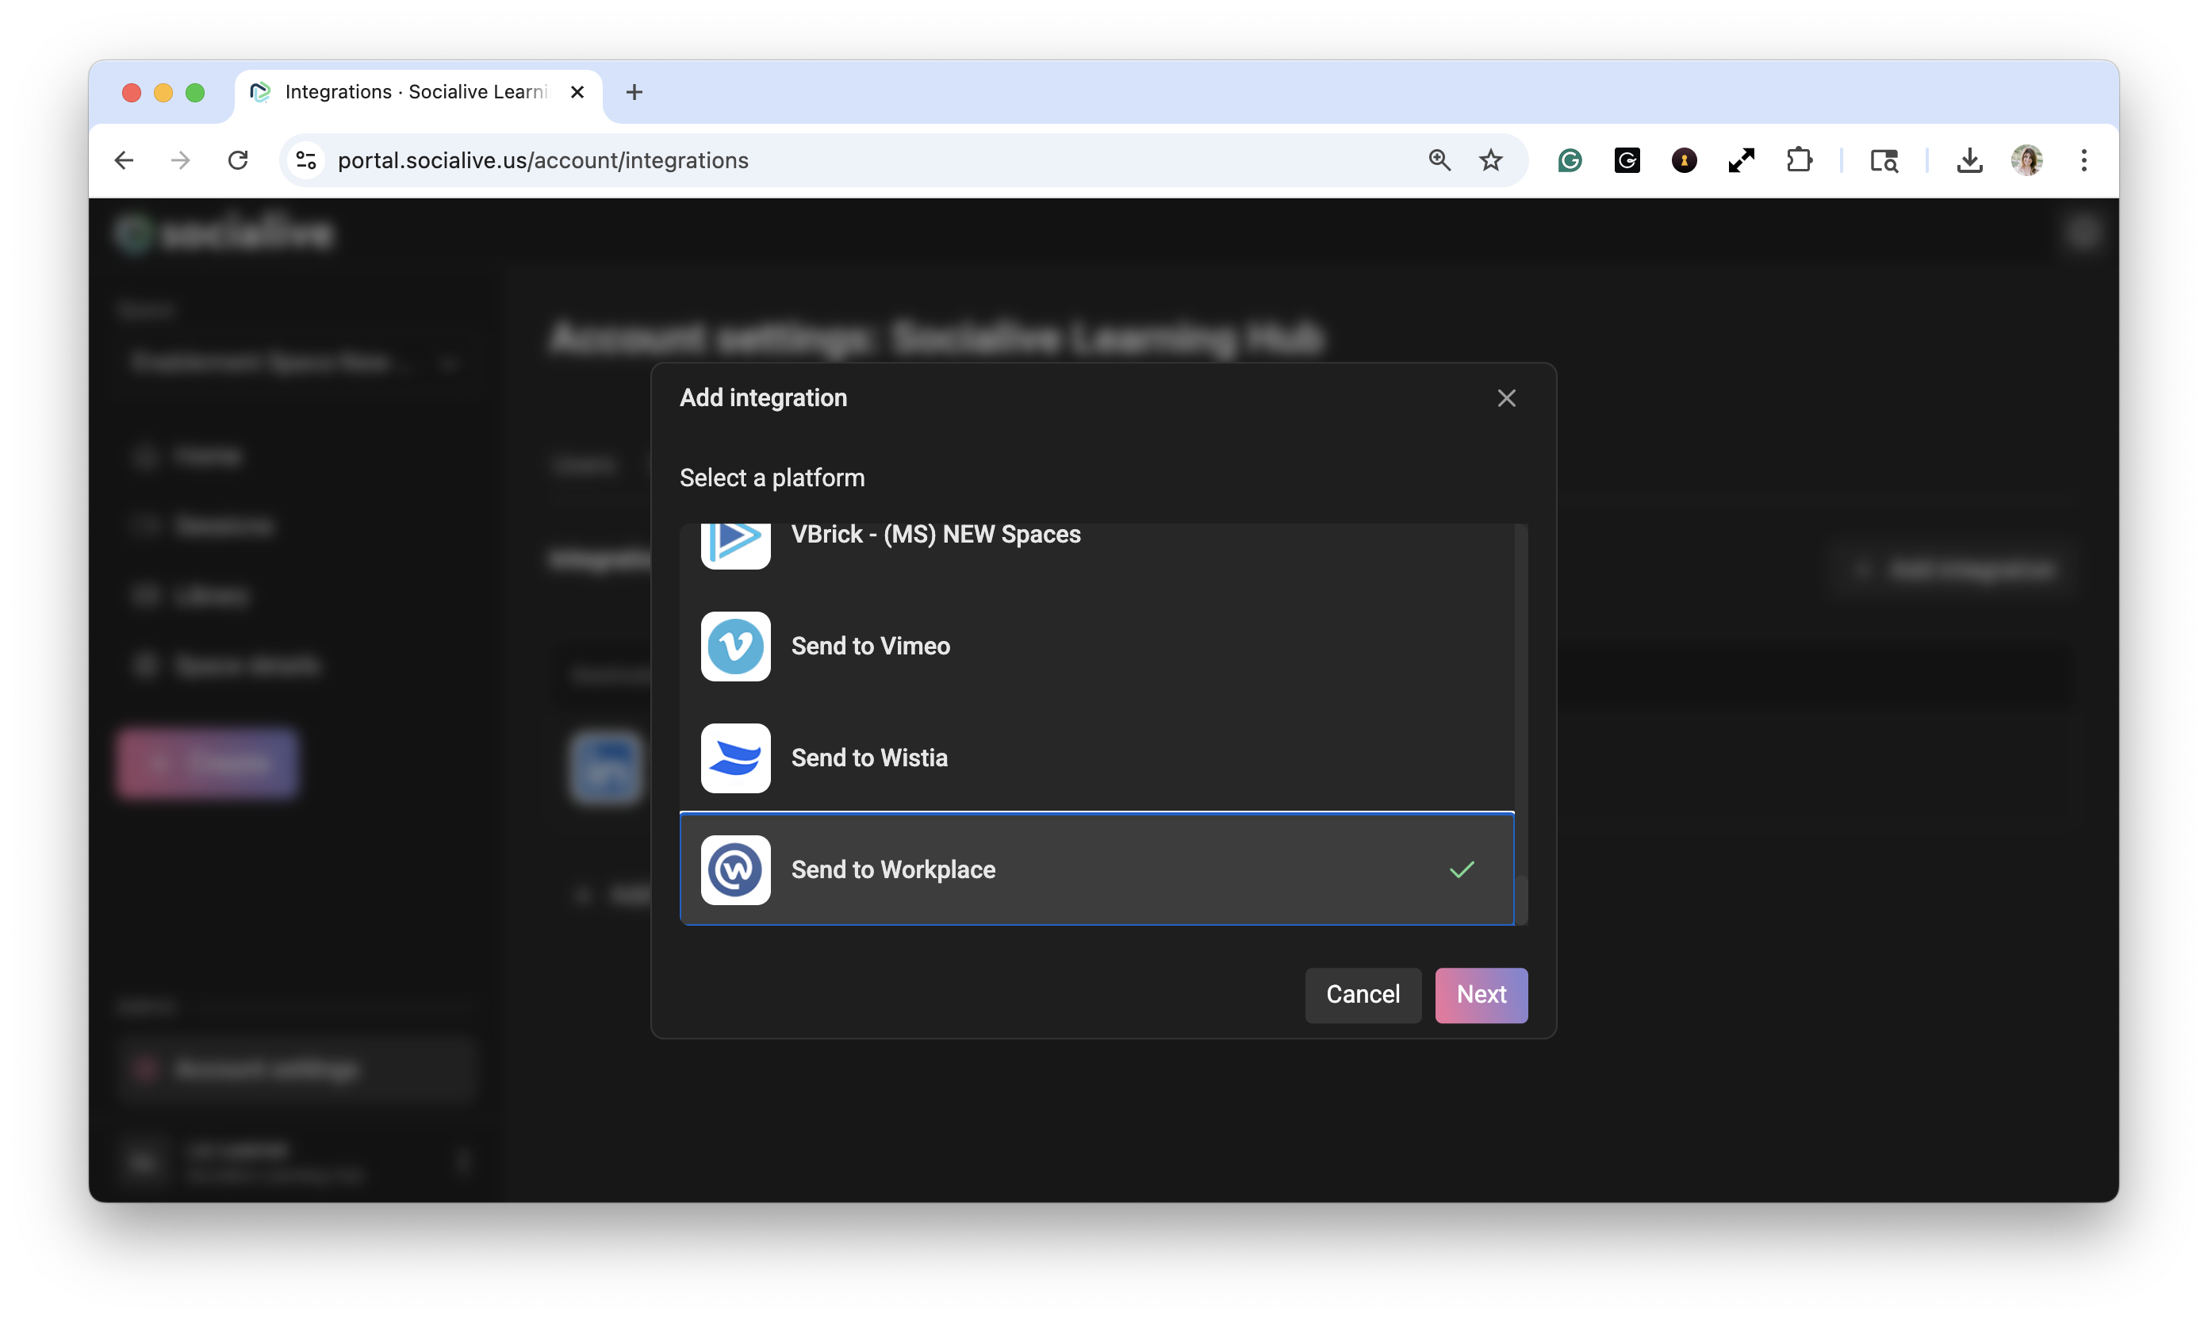
Task: Open the Grammarly extension icon
Action: pyautogui.click(x=1570, y=161)
